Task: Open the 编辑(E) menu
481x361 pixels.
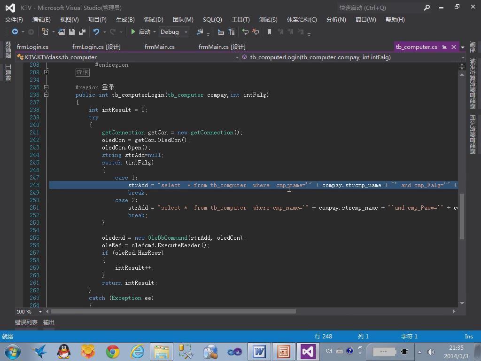Action: tap(41, 20)
